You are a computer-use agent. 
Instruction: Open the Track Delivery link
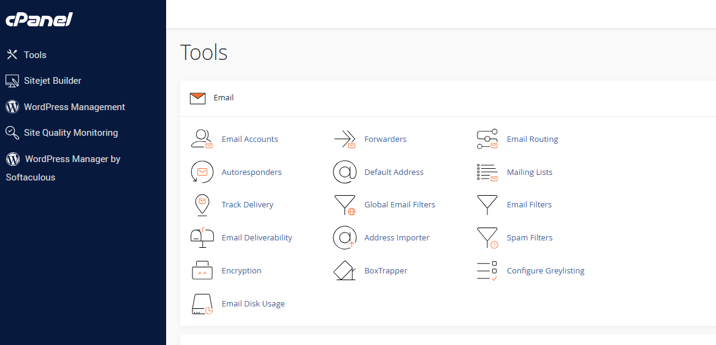click(x=248, y=205)
